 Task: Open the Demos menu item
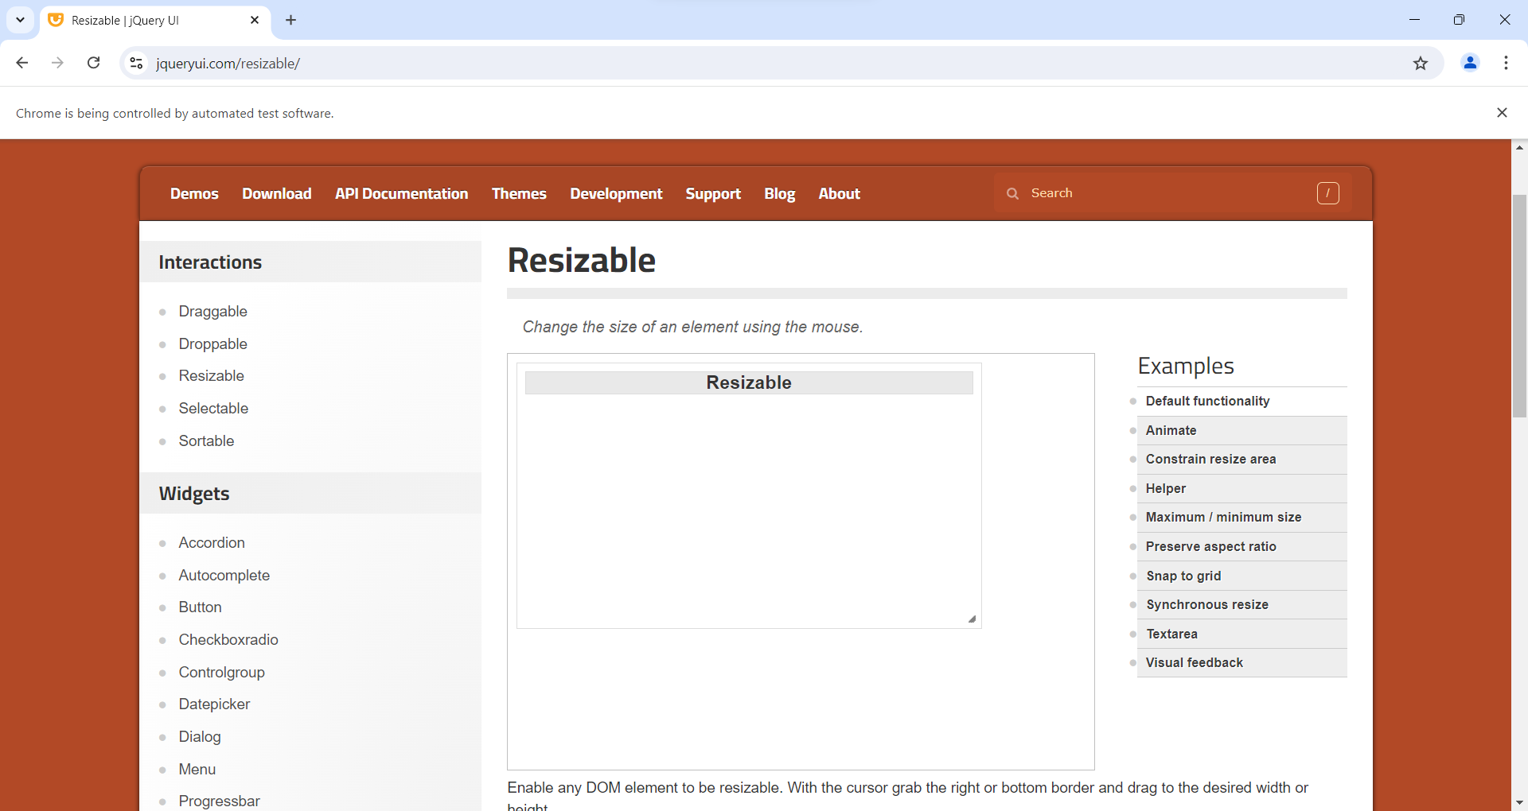(194, 194)
